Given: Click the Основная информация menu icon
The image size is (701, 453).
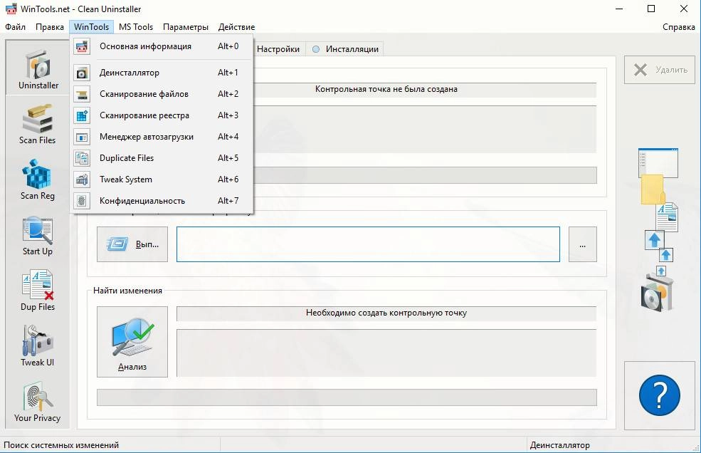Looking at the screenshot, I should point(82,46).
